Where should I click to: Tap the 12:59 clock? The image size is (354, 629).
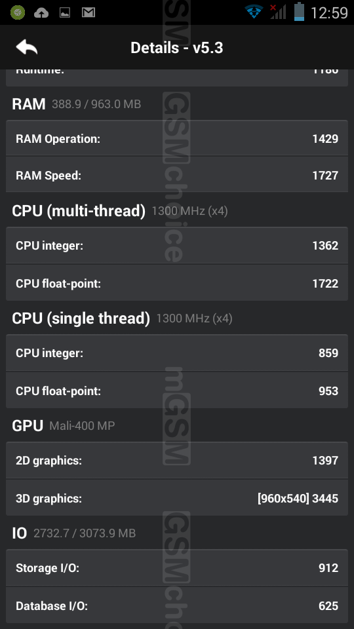(329, 13)
